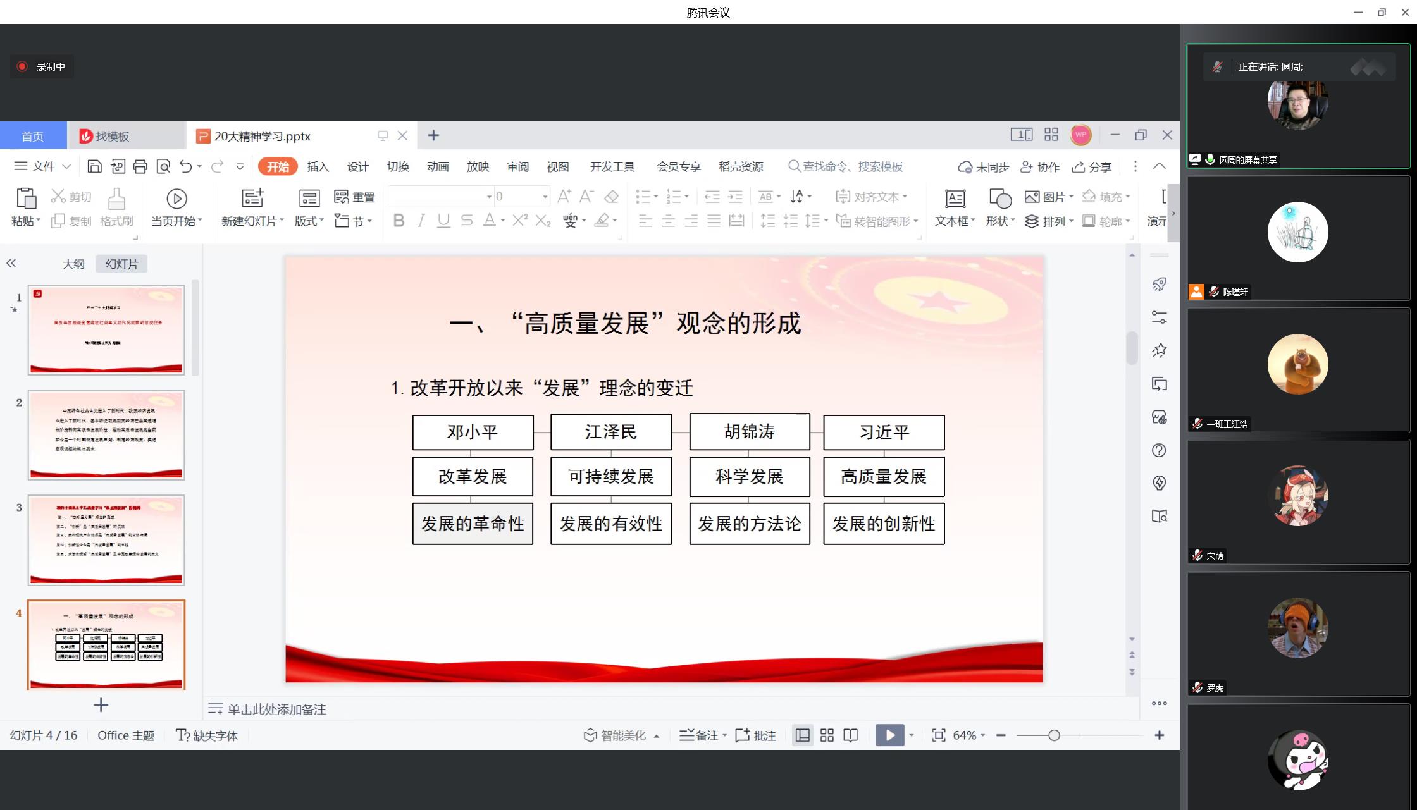Click the Text Box icon
Viewport: 1417px width, 810px height.
(x=955, y=199)
